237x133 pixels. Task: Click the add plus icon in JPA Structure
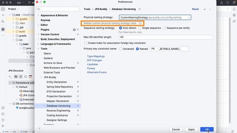click(x=10, y=76)
